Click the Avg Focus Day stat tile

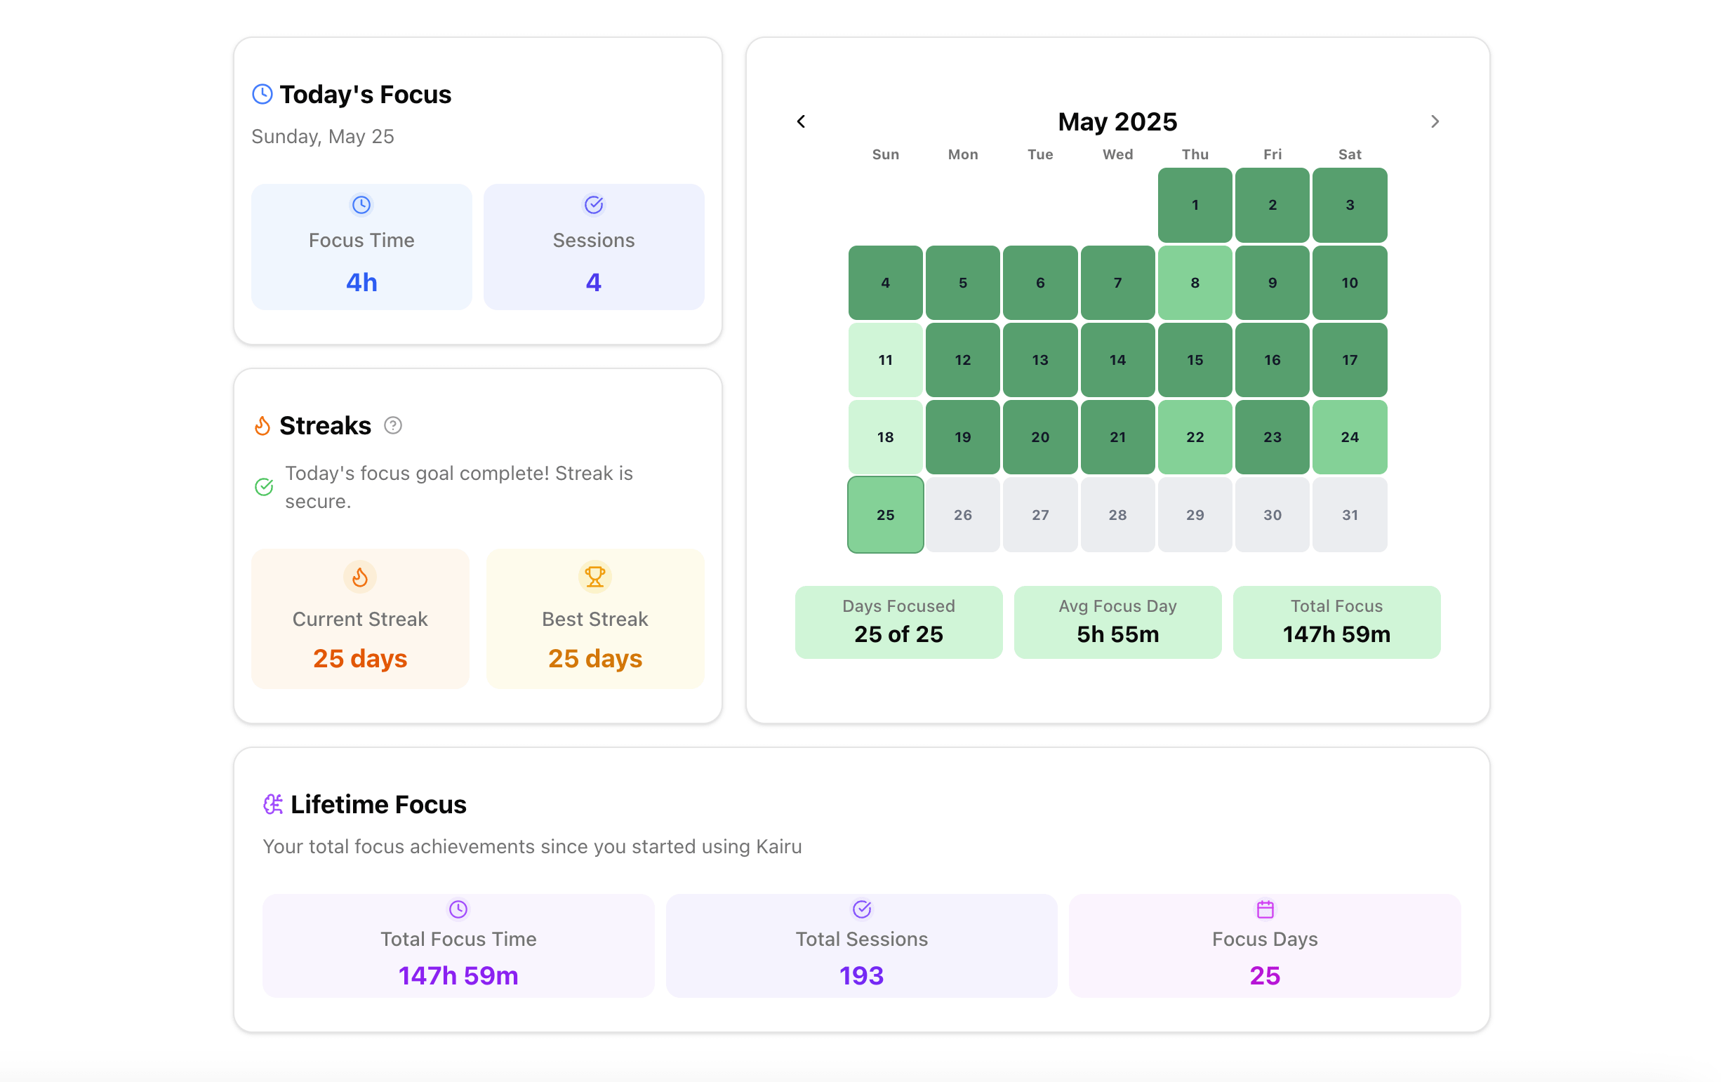click(1117, 622)
